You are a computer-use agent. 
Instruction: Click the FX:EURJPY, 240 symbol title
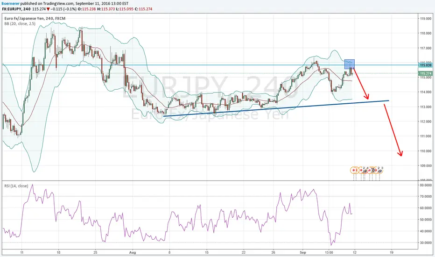(x=16, y=9)
